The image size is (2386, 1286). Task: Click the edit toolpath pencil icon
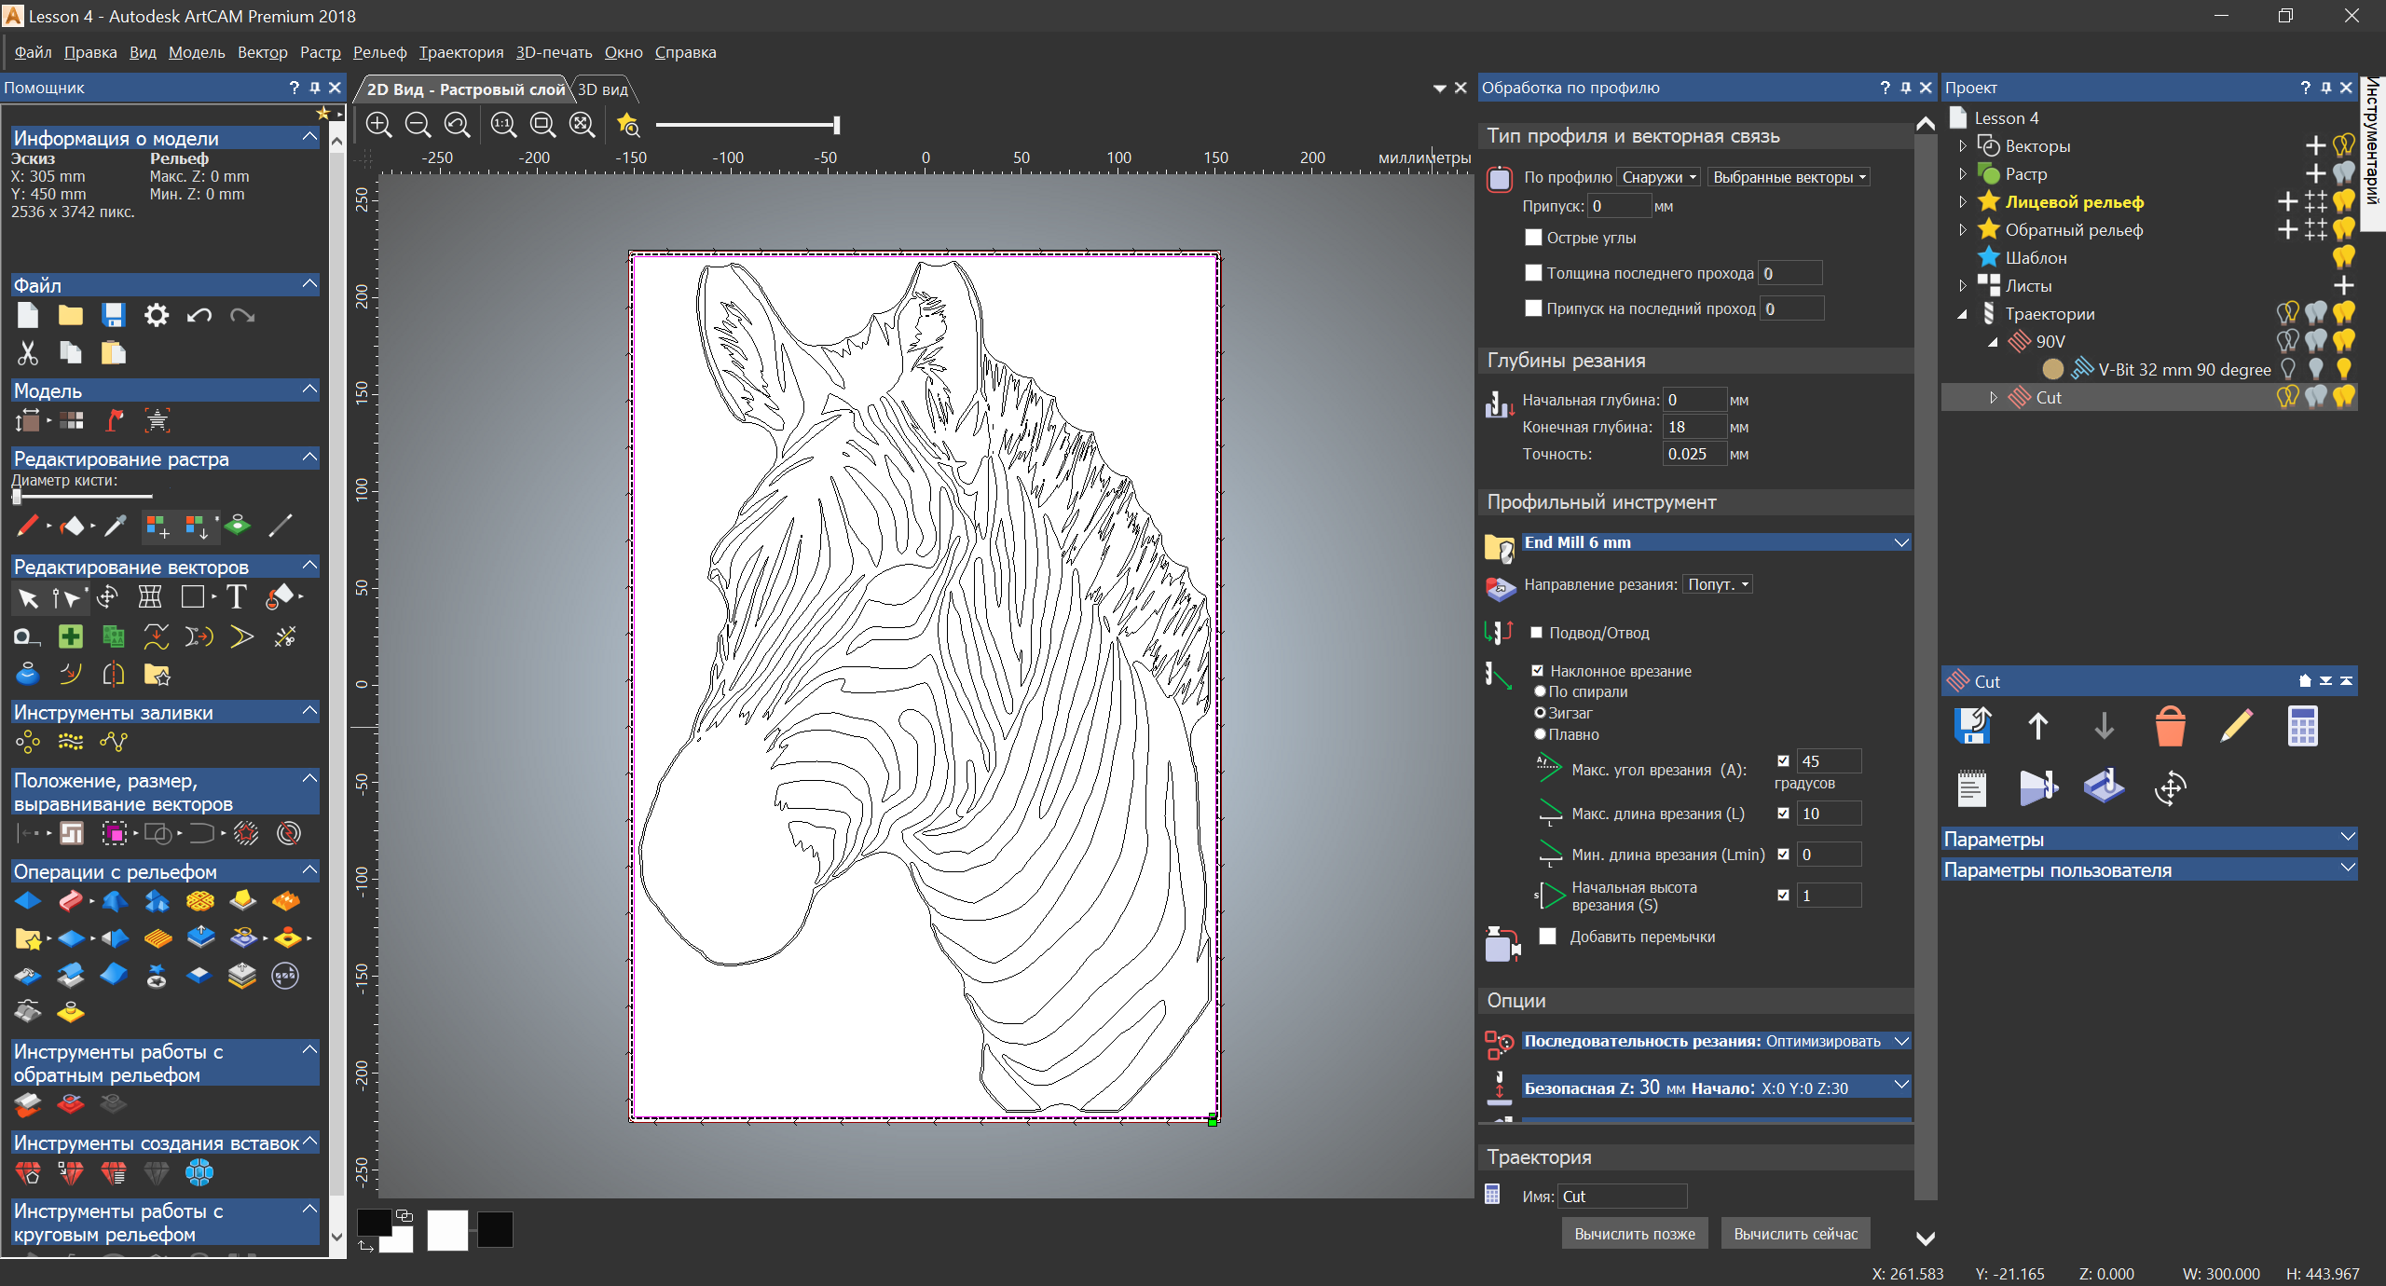click(x=2236, y=727)
